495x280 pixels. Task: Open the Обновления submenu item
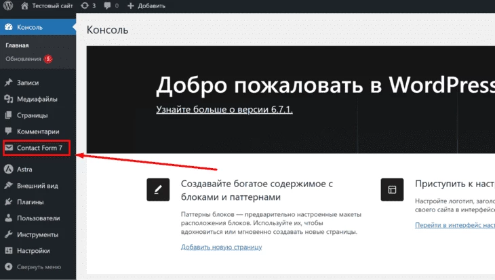[23, 59]
